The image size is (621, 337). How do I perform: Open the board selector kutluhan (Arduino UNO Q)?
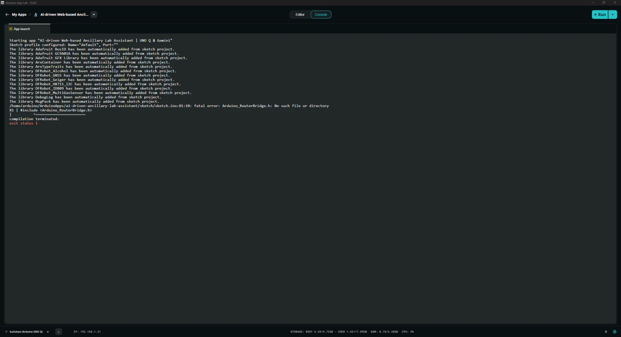26,332
